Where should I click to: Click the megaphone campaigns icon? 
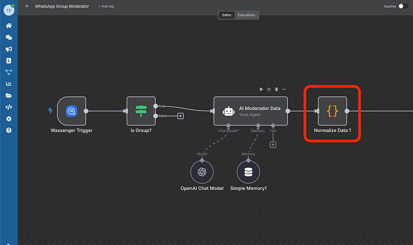coord(9,49)
